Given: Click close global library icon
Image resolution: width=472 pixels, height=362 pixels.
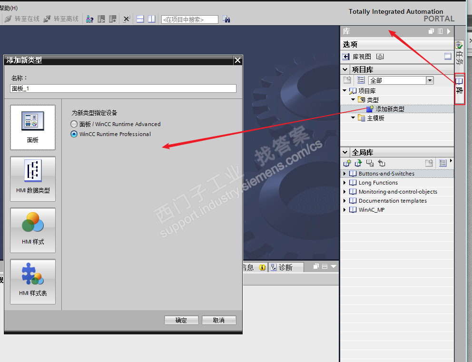Looking at the screenshot, I should click(382, 163).
